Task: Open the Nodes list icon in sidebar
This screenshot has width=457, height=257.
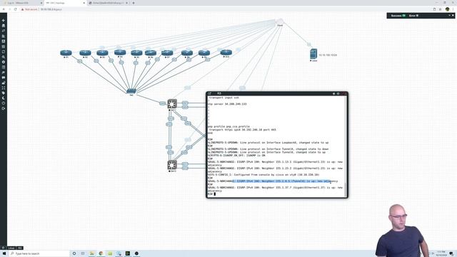Action: click(x=3, y=26)
